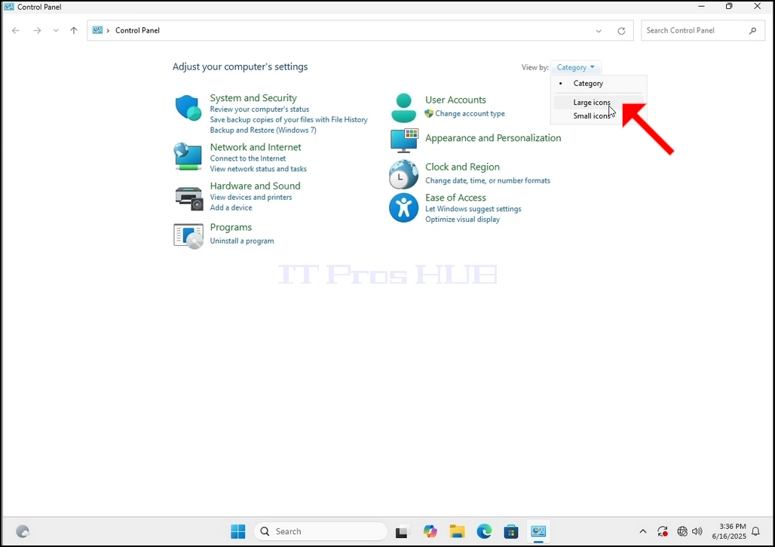The height and width of the screenshot is (547, 775).
Task: Launch Copilot from the taskbar
Action: [x=430, y=531]
